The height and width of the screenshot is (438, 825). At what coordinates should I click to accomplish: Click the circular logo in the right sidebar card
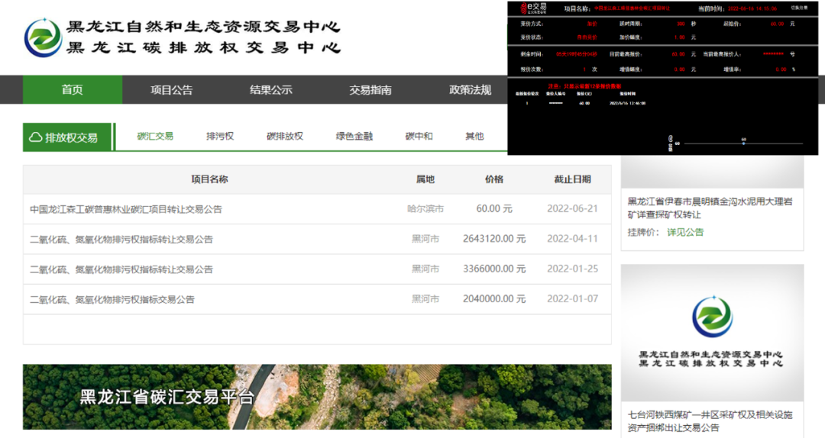(x=712, y=317)
